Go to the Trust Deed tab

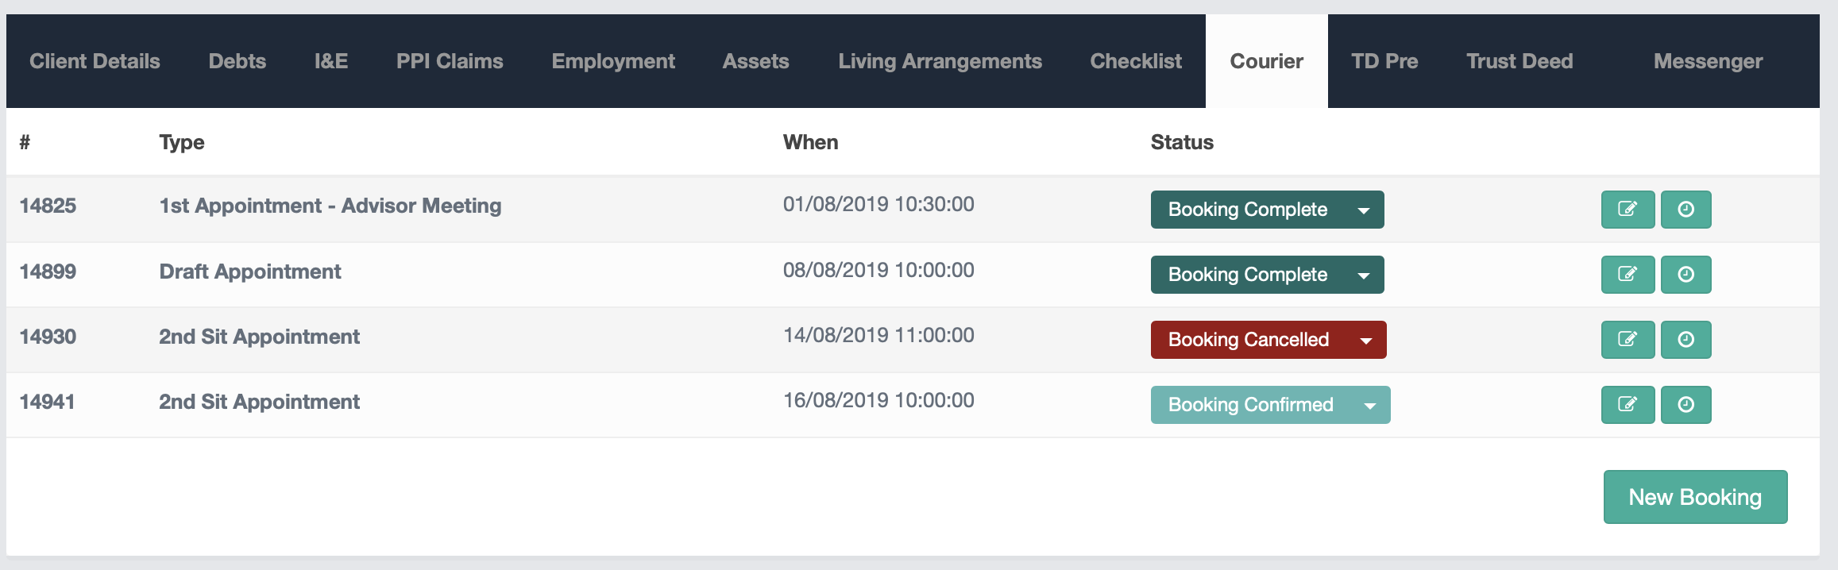pos(1519,61)
